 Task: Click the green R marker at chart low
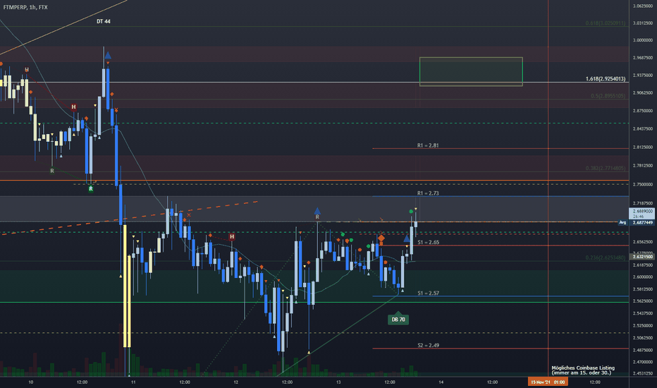[x=91, y=189]
